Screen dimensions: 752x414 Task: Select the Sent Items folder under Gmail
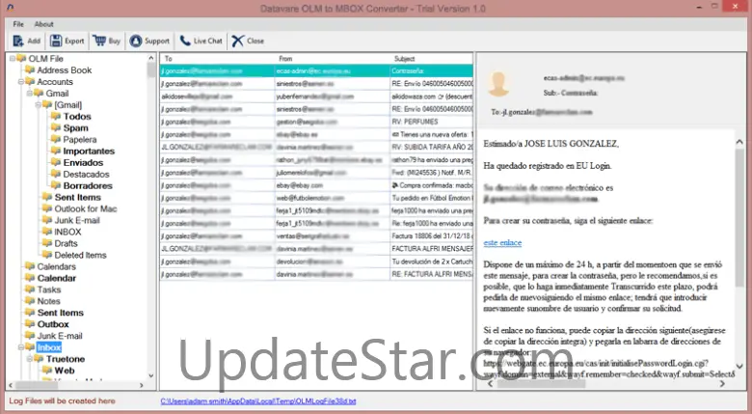coord(77,197)
